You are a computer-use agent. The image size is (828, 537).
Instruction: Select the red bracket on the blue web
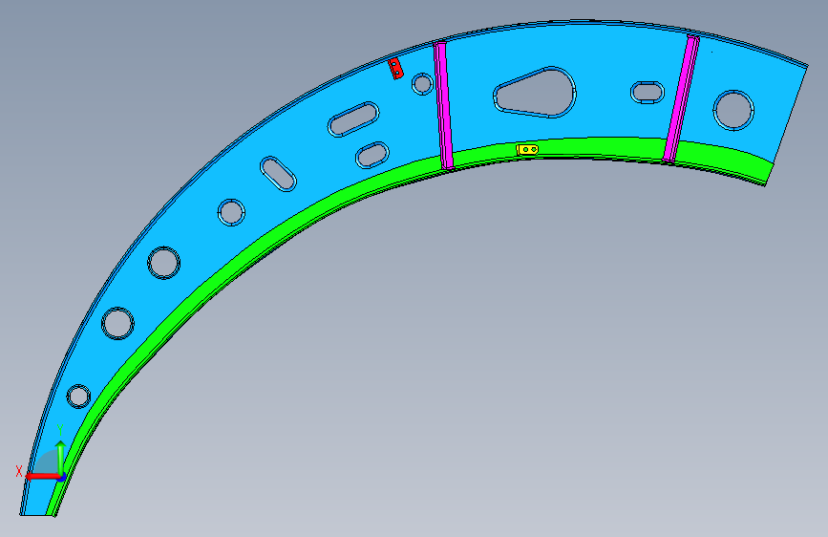click(x=395, y=69)
